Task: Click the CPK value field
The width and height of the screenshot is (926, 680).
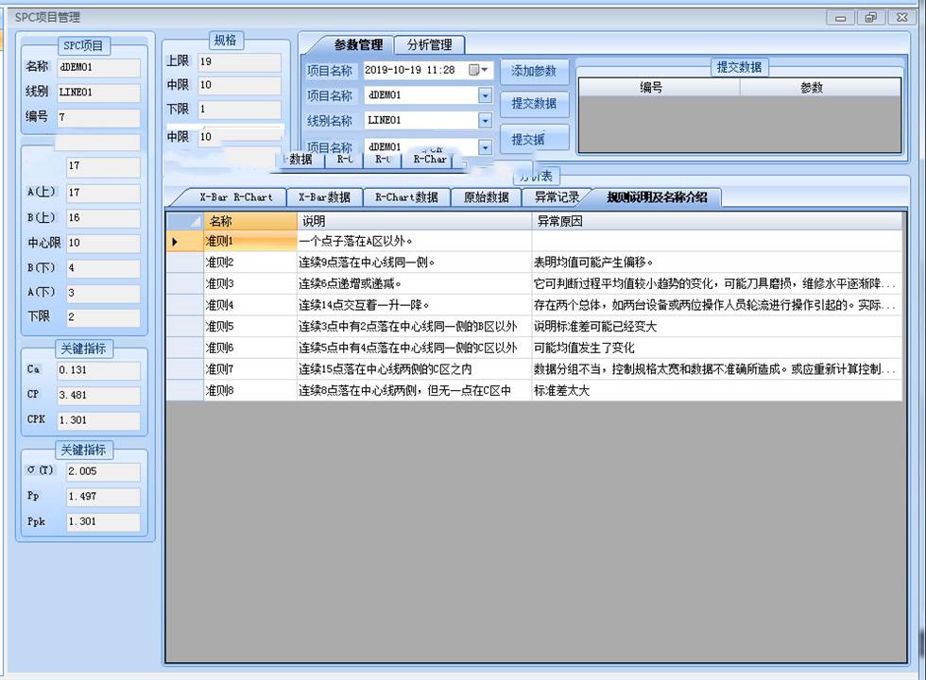Action: click(97, 420)
